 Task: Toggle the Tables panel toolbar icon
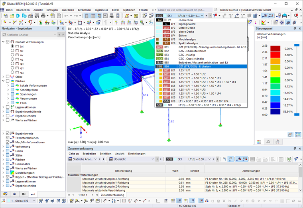tap(93, 16)
